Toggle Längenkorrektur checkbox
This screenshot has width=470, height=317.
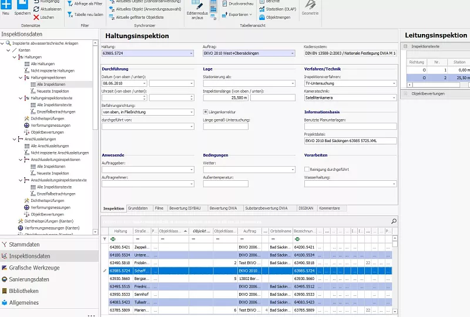click(x=205, y=112)
